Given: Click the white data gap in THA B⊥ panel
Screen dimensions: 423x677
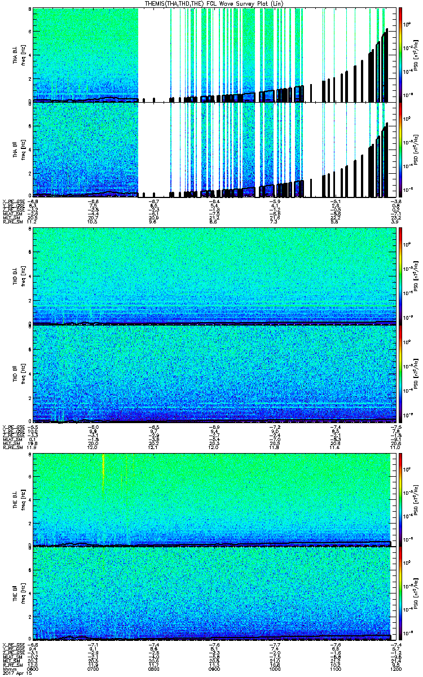Looking at the screenshot, I should coord(153,54).
